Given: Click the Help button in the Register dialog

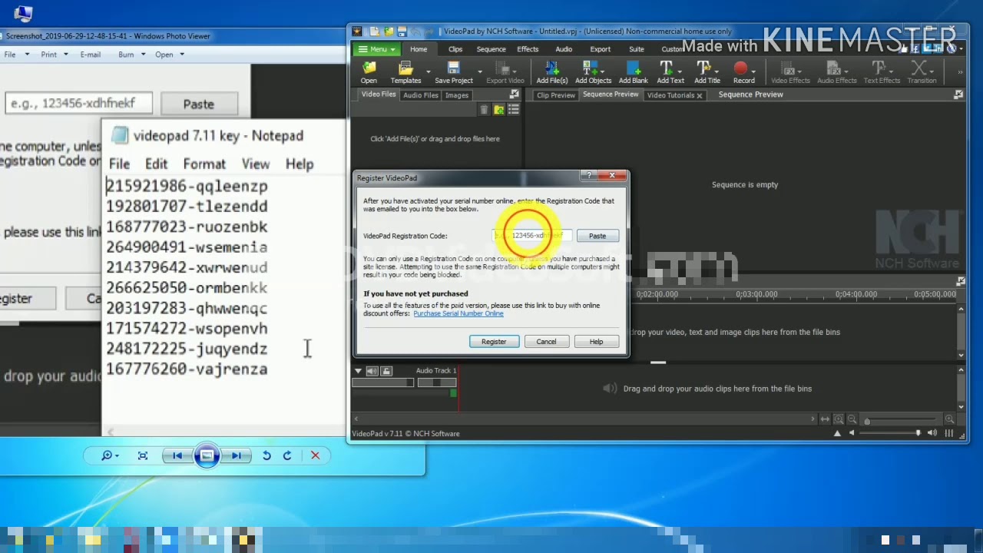Looking at the screenshot, I should click(596, 342).
